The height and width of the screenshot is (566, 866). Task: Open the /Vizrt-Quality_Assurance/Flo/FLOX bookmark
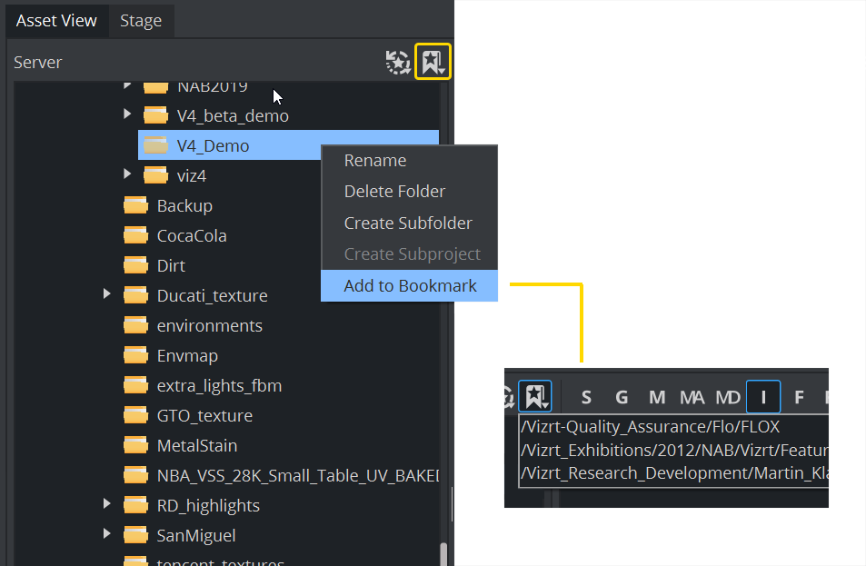(x=650, y=426)
